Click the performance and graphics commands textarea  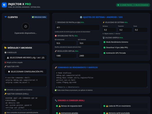coord(101,79)
